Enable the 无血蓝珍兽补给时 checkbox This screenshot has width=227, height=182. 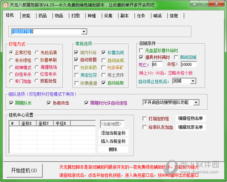click(141, 50)
